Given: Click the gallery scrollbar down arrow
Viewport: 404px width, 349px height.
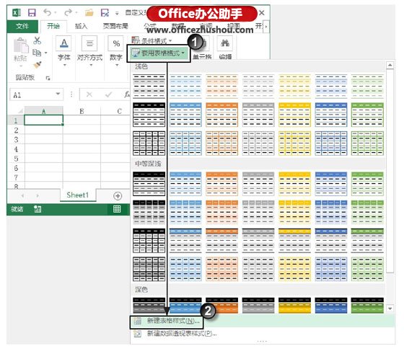Looking at the screenshot, I should (390, 309).
